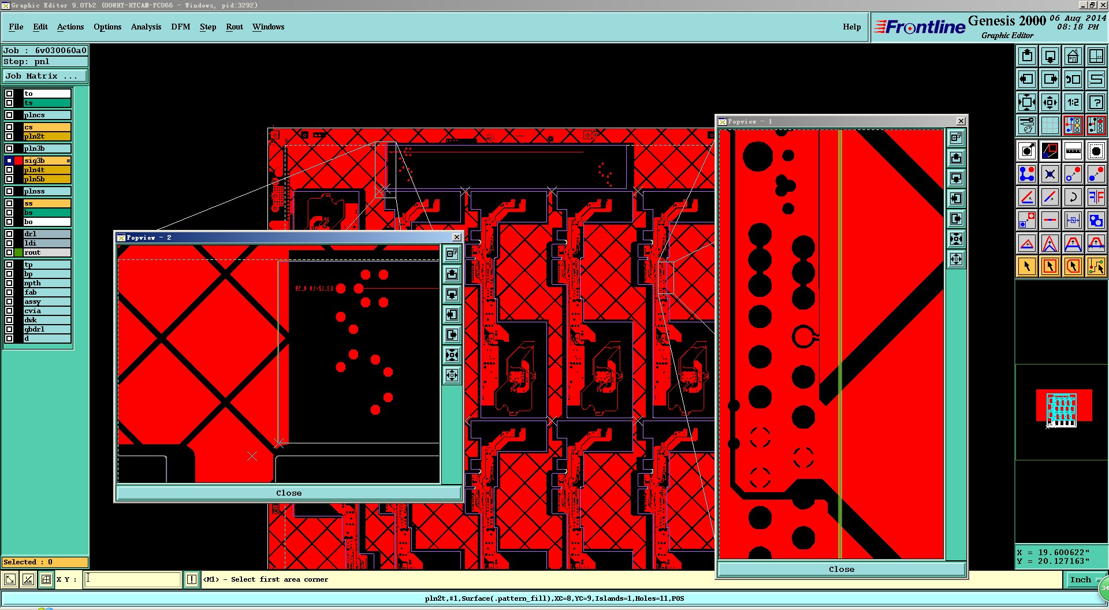
Task: Click the grid snap icon beside X Y
Action: click(46, 579)
